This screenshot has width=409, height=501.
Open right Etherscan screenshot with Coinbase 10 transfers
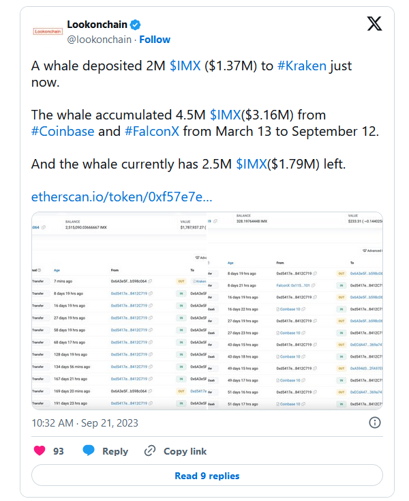tap(295, 311)
